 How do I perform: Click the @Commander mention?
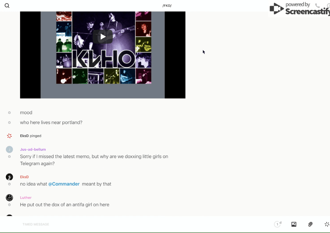pos(64,184)
